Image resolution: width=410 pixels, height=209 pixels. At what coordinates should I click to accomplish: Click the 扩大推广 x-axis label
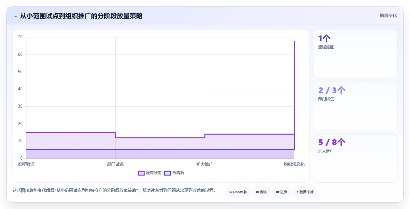[x=205, y=164]
